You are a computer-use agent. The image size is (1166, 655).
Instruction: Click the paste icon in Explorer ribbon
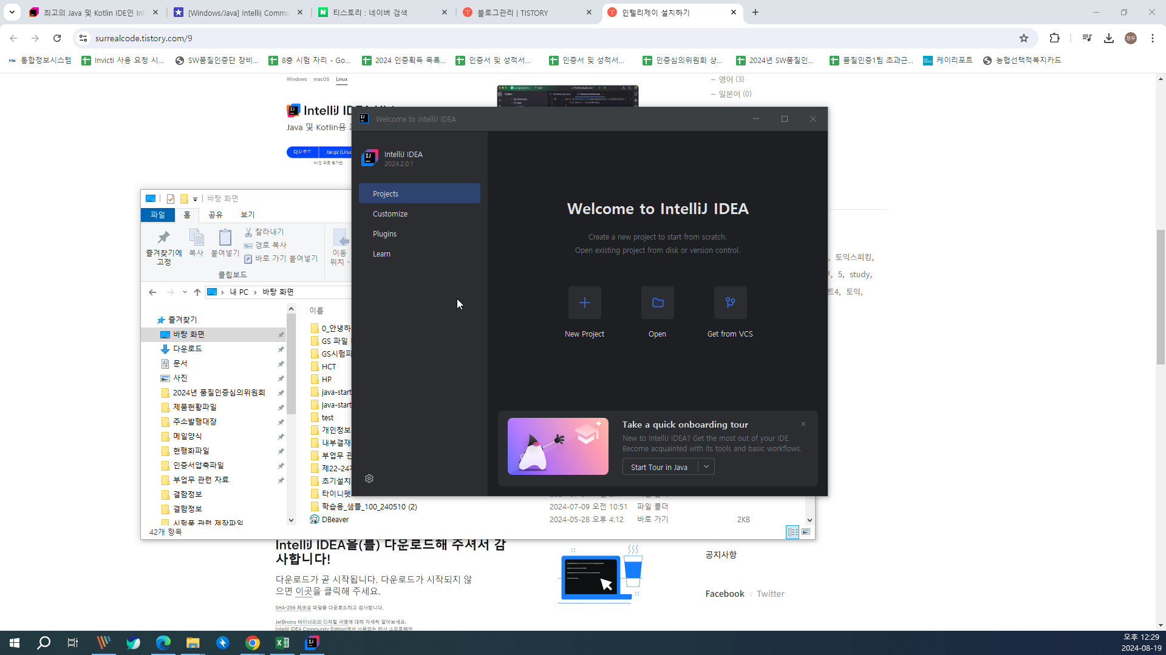pyautogui.click(x=225, y=238)
